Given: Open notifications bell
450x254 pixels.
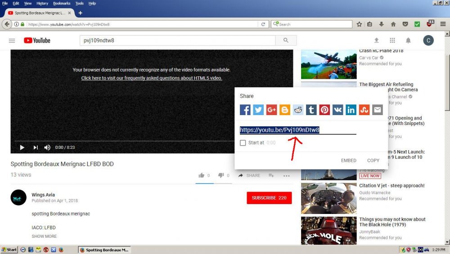Looking at the screenshot, I should 408,40.
